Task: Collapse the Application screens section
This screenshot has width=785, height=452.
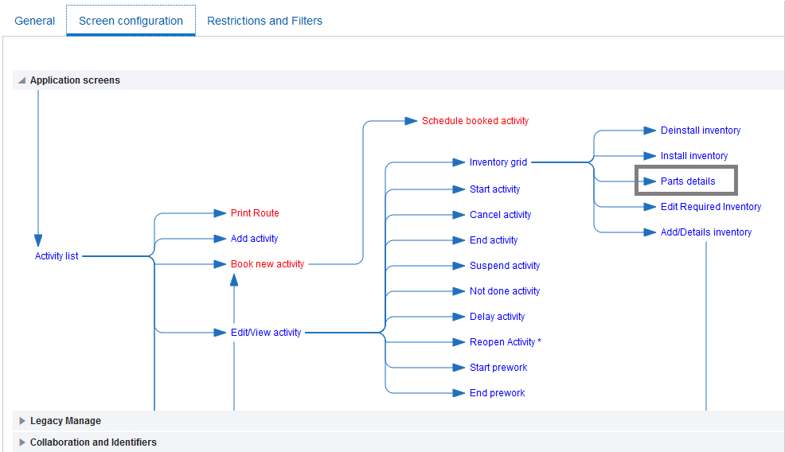Action: click(22, 80)
